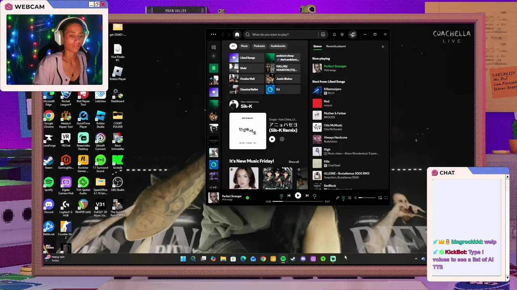Skip to previous track
This screenshot has height=290, width=517.
[289, 196]
